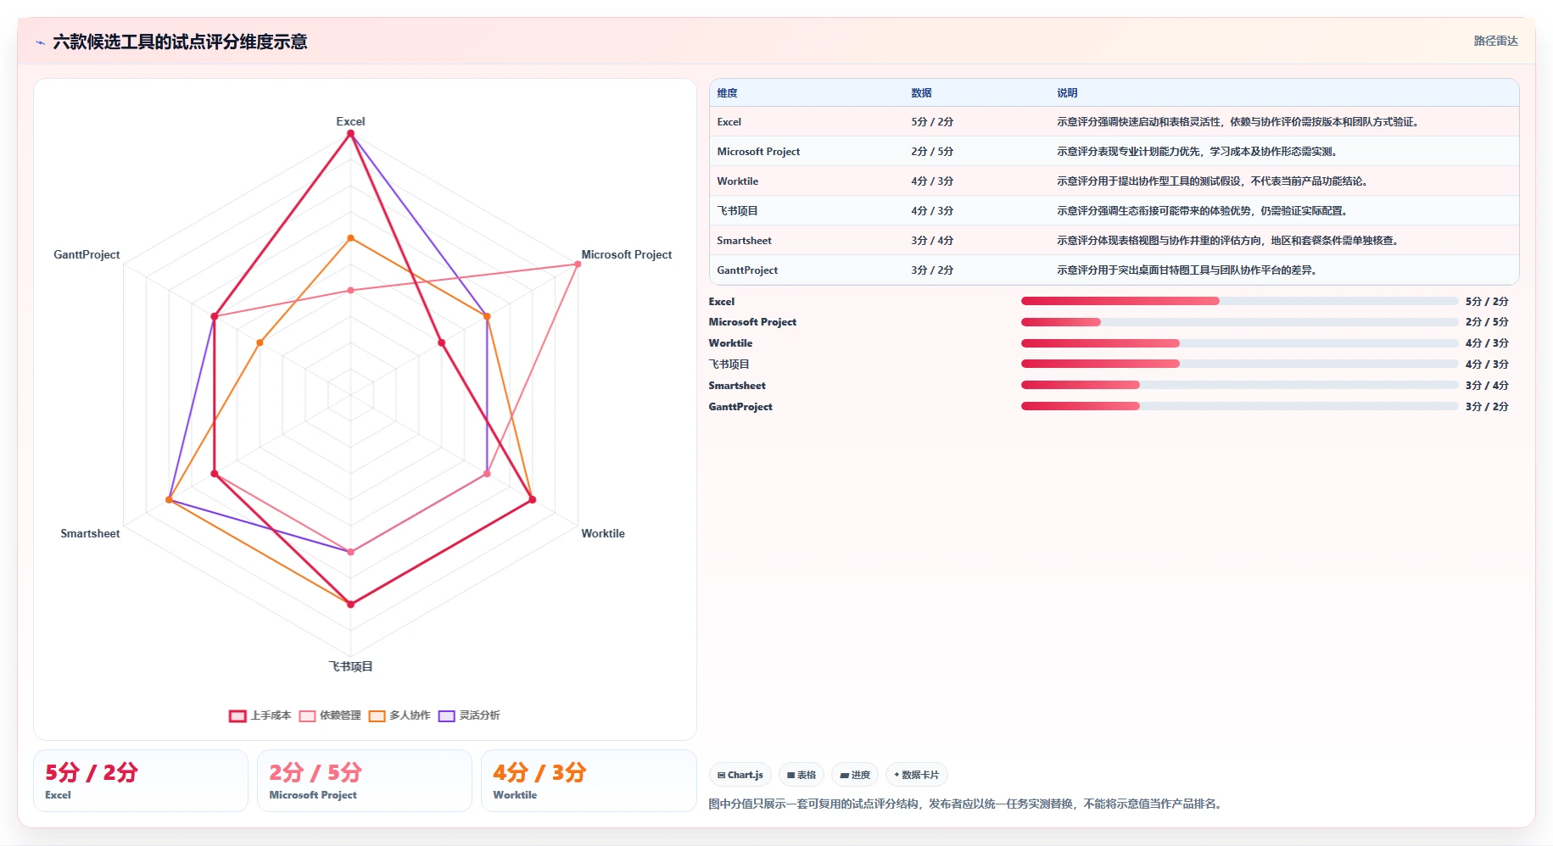Click the Microsoft Project axis label on the radar

tap(627, 255)
